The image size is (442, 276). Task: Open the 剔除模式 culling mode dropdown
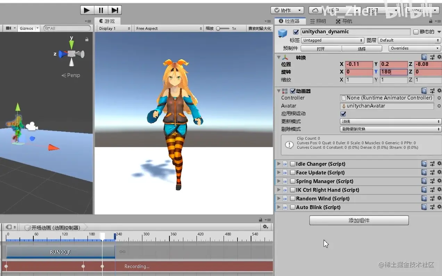391,129
